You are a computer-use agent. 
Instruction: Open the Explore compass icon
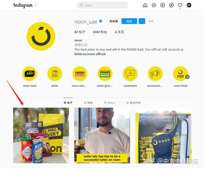coord(171,5)
